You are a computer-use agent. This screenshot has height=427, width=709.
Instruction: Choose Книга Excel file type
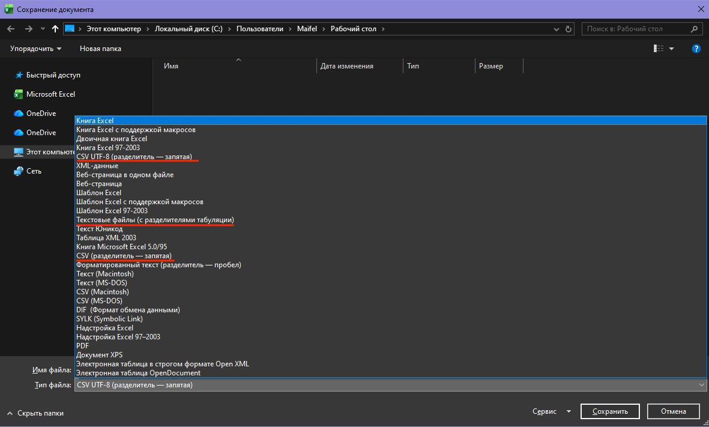tap(390, 121)
